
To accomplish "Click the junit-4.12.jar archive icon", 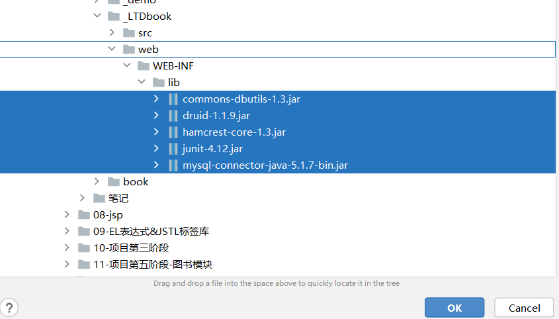I will [x=173, y=149].
